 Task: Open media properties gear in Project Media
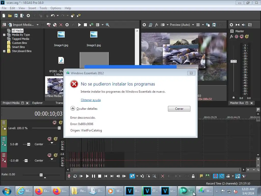[x=67, y=25]
